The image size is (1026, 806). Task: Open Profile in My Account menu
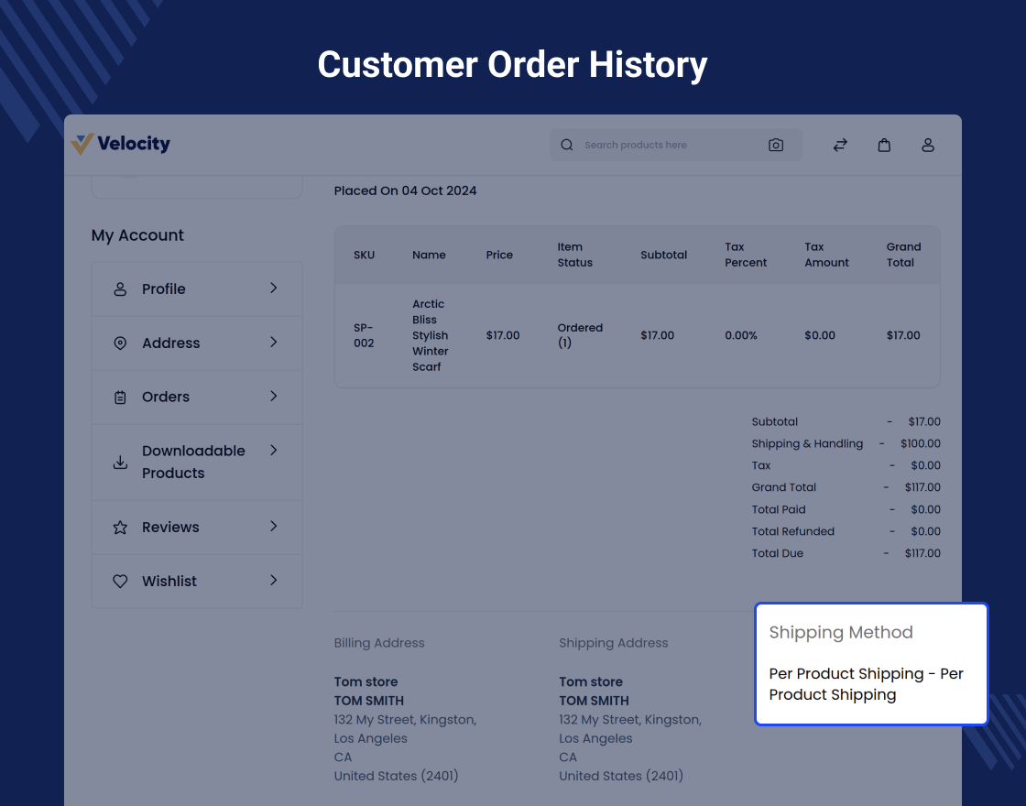click(x=197, y=289)
